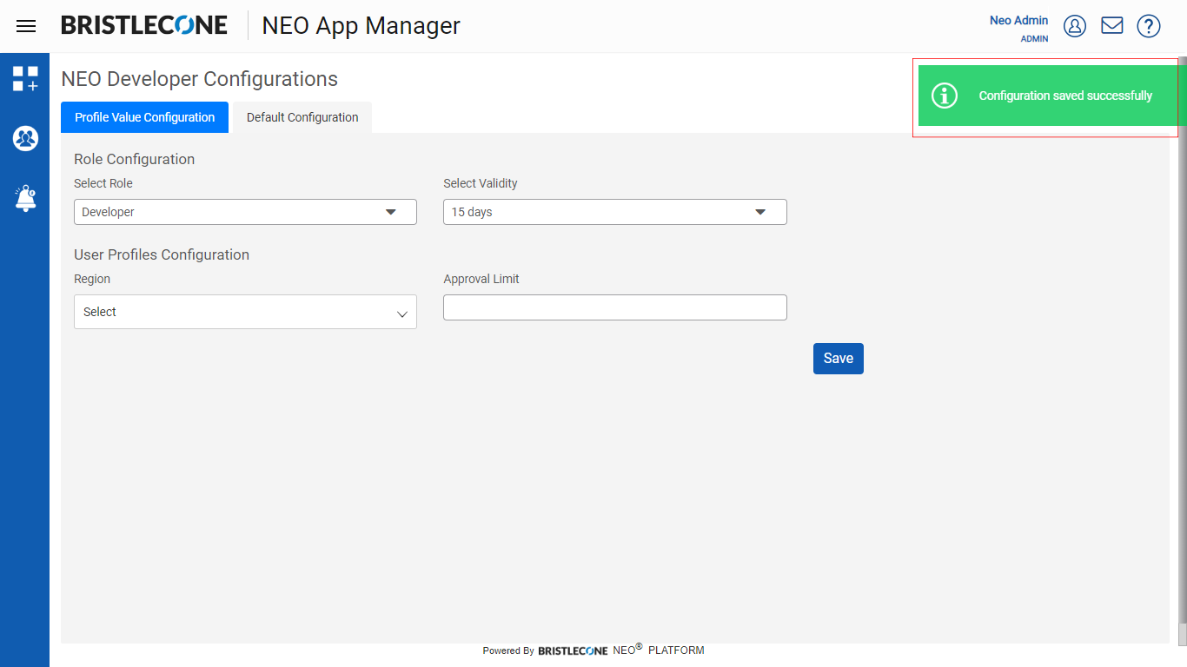The height and width of the screenshot is (667, 1187).
Task: Open the mail envelope icon
Action: (1112, 26)
